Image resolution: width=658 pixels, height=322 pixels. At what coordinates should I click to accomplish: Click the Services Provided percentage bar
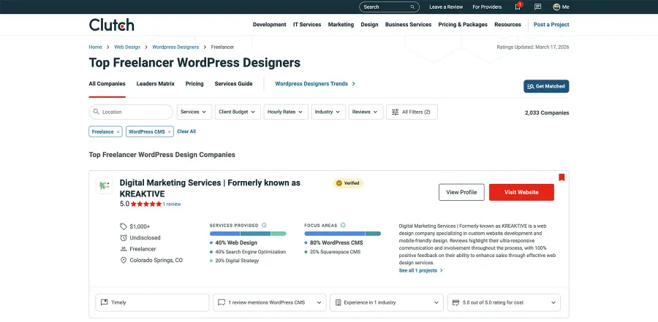pos(248,234)
